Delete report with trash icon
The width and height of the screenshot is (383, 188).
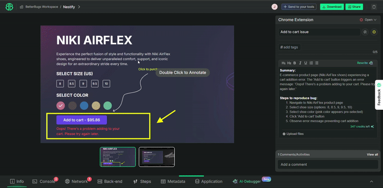coord(374,7)
